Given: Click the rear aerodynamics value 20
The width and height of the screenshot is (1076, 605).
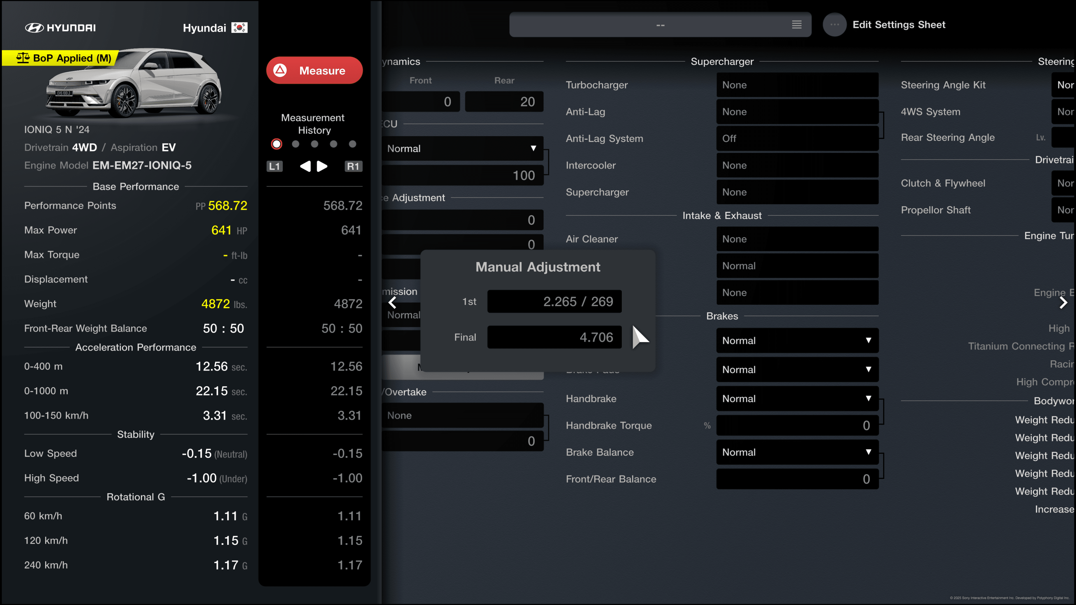Looking at the screenshot, I should (504, 101).
